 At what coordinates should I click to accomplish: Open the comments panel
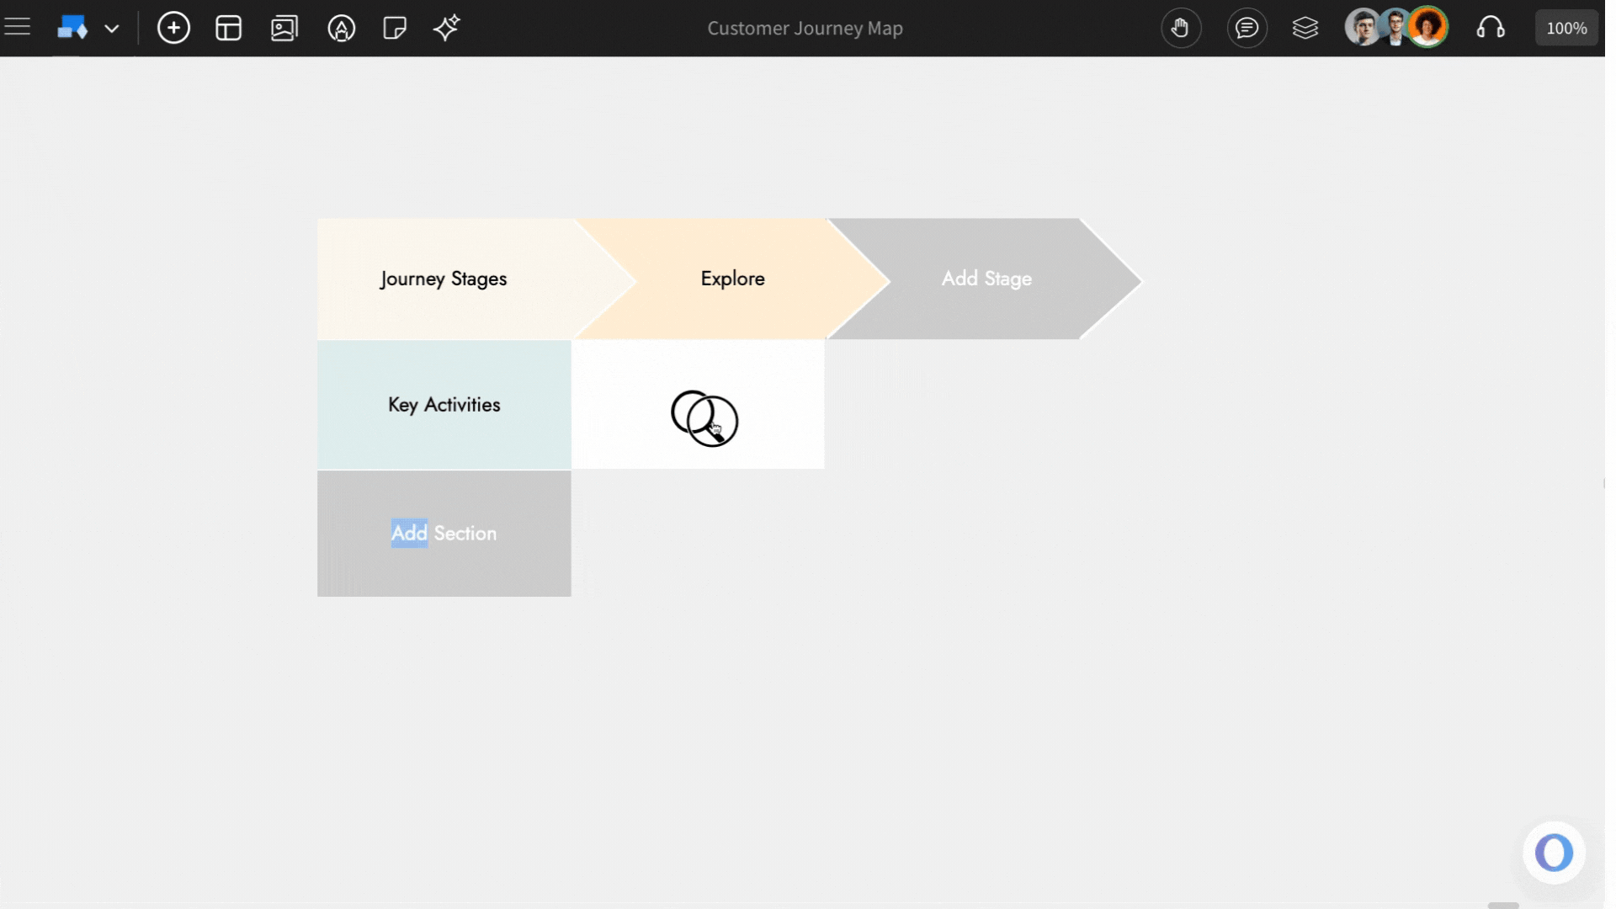pos(1247,28)
